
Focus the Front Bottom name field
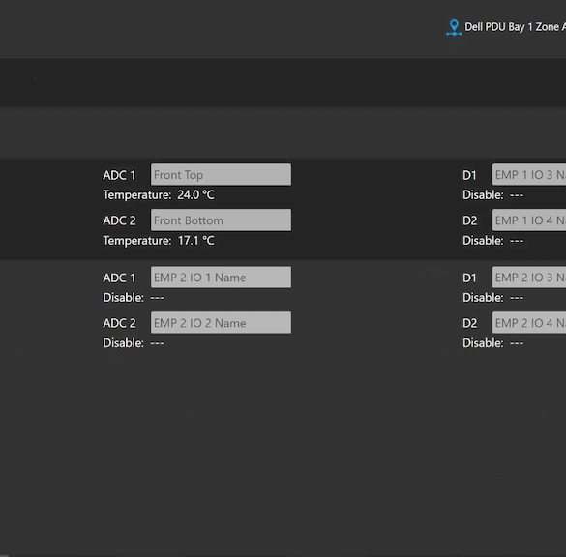pyautogui.click(x=221, y=220)
